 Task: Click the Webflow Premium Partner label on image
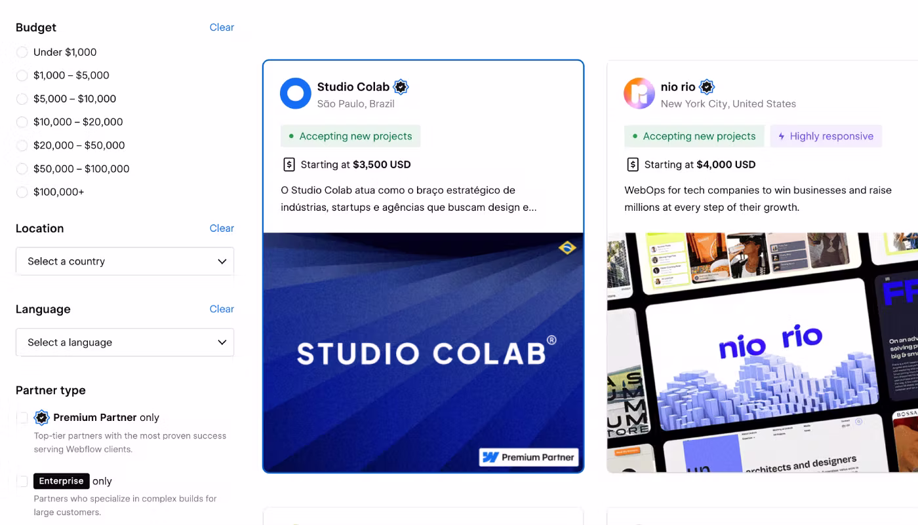coord(529,457)
